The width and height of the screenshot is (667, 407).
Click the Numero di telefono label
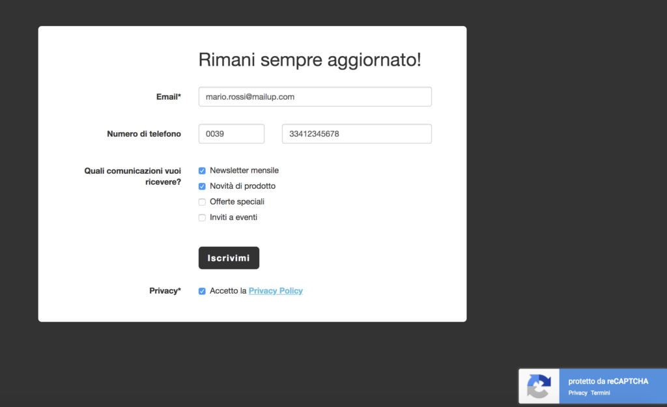[x=144, y=134]
